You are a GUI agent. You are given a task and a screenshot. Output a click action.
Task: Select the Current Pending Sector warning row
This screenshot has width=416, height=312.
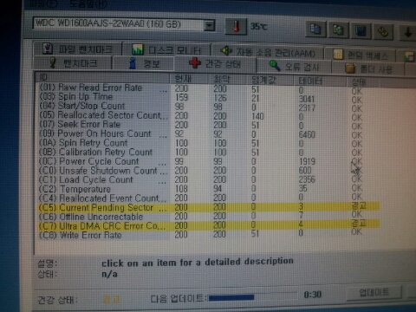pos(209,207)
